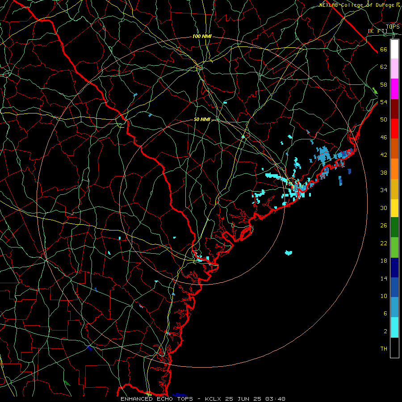The height and width of the screenshot is (402, 402).
Task: Select the light green legend swatch
Action: tap(394, 247)
